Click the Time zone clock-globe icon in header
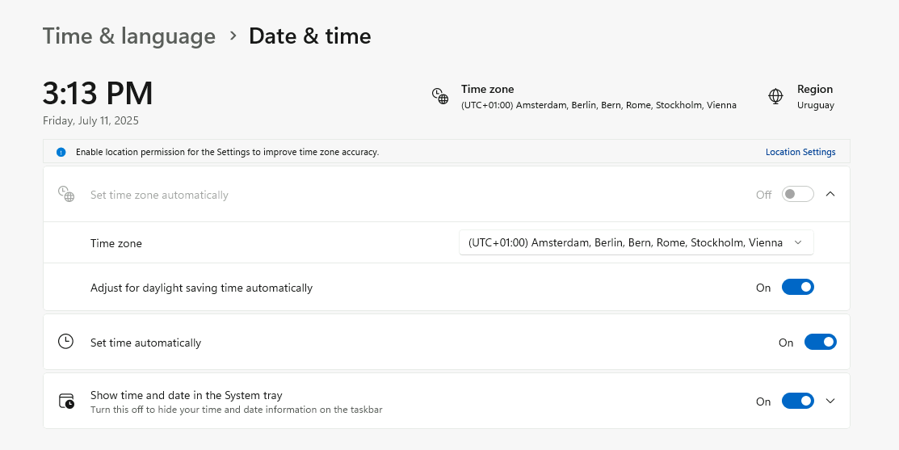The image size is (899, 450). coord(439,97)
